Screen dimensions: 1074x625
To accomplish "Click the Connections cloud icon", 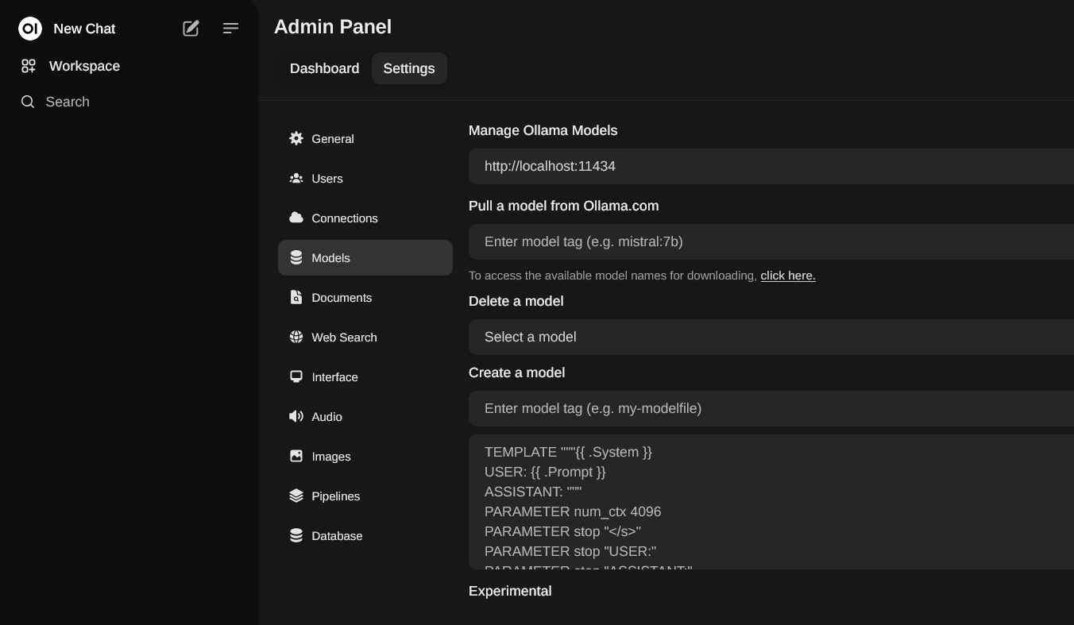I will click(x=296, y=218).
